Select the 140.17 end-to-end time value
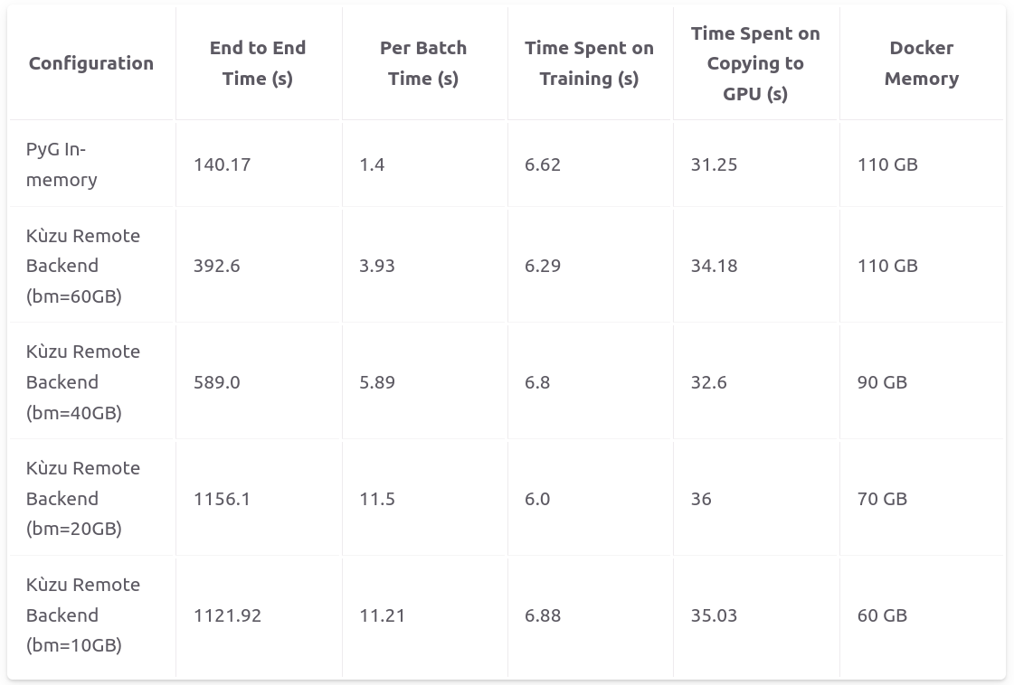The width and height of the screenshot is (1014, 685). point(222,164)
